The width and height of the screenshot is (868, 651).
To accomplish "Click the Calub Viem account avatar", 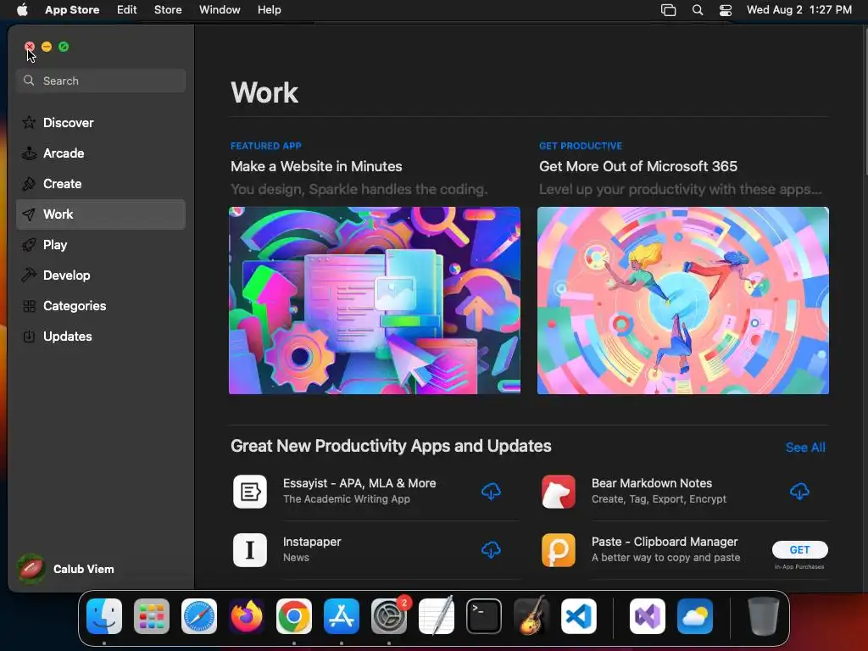I will [x=31, y=569].
